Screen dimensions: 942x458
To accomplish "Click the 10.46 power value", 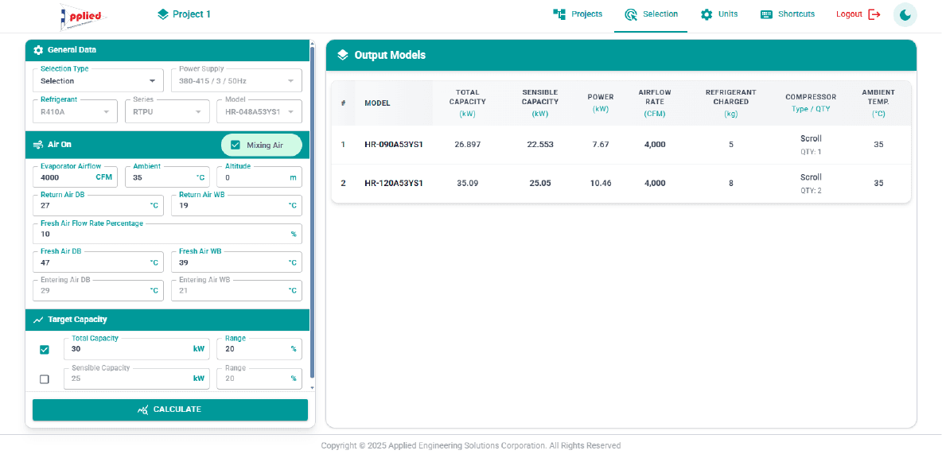I will point(601,183).
